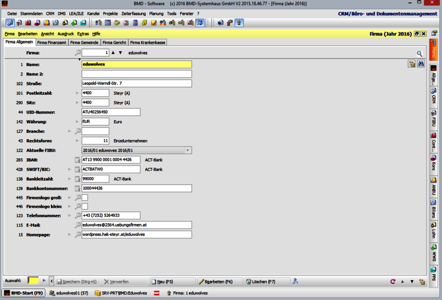Viewport: 442px width, 300px height.
Task: Switch to Firma Krankenkasse tab
Action: coord(148,42)
